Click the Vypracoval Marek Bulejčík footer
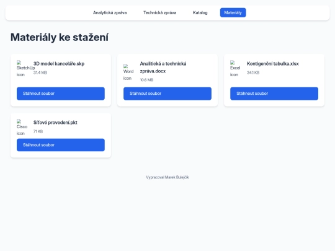This screenshot has width=335, height=251. (x=167, y=177)
